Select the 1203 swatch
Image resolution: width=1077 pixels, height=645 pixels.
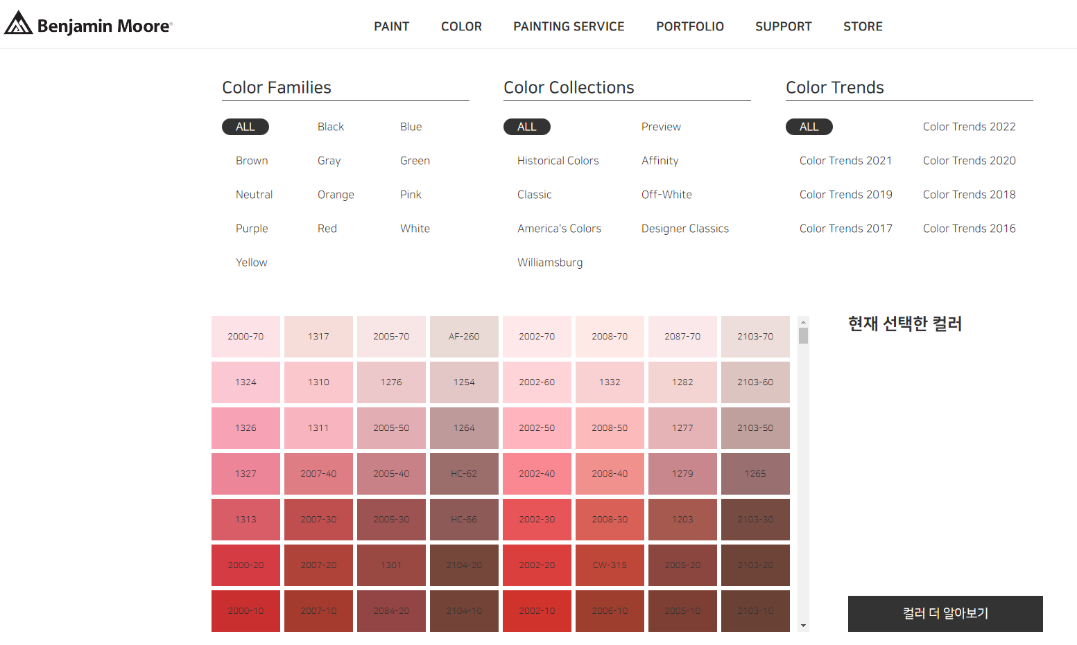pyautogui.click(x=682, y=520)
